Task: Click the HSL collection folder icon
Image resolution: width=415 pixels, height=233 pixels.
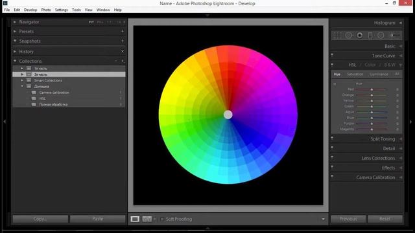Action: (x=34, y=98)
